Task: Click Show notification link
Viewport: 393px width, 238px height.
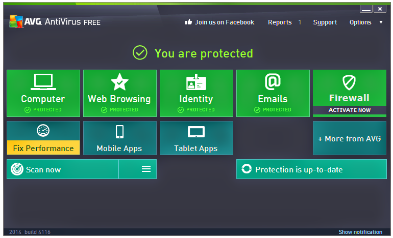Action: (360, 232)
